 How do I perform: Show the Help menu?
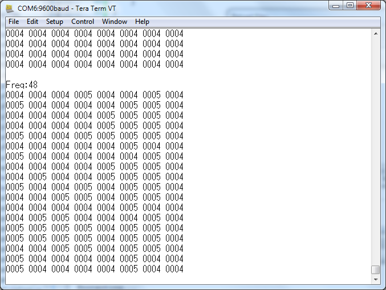point(142,22)
